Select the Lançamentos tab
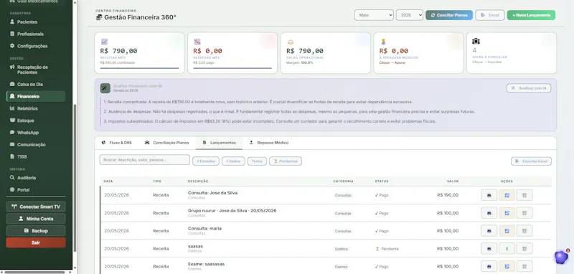 (219, 143)
